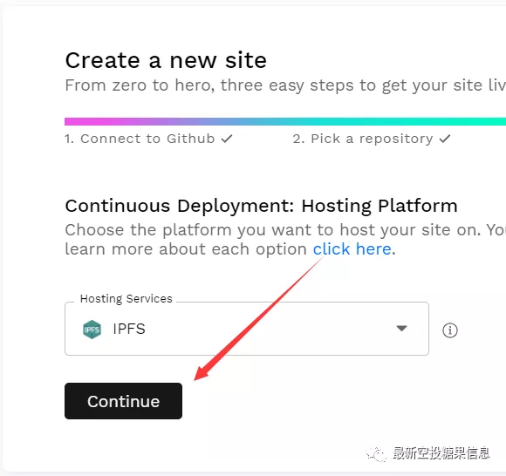The width and height of the screenshot is (506, 476).
Task: Click the WeChat logo in the watermark
Action: [x=376, y=454]
